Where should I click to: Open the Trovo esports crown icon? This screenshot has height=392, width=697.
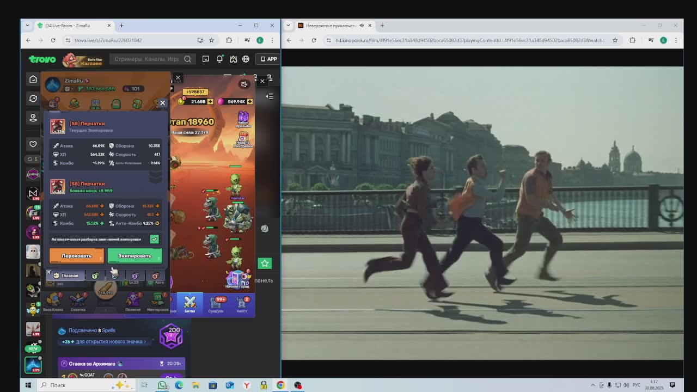pyautogui.click(x=233, y=59)
